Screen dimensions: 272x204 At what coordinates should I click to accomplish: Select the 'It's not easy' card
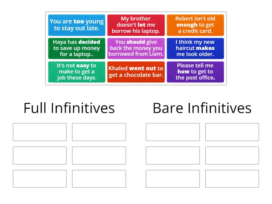point(76,71)
